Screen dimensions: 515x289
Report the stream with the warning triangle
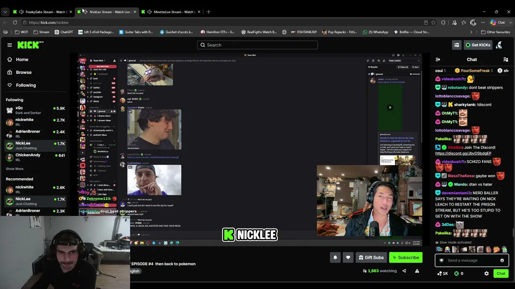pos(417,271)
